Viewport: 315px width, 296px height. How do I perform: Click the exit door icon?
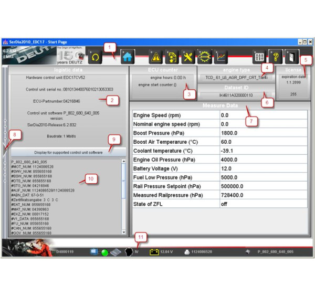pyautogui.click(x=292, y=56)
